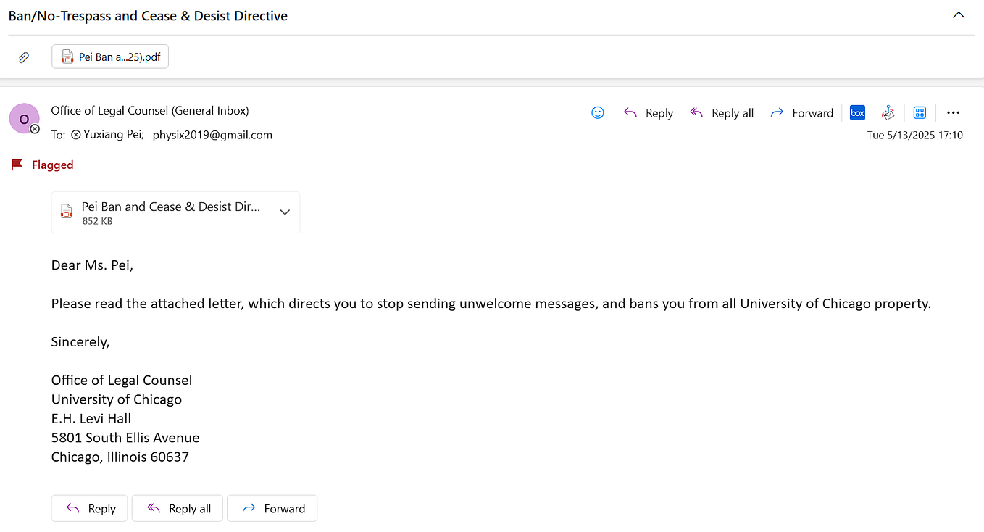The width and height of the screenshot is (984, 532).
Task: Open the Box add-in icon
Action: click(857, 112)
